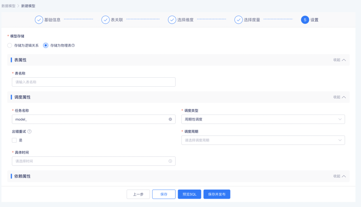The image size is (361, 207).
Task: Click the 基础信息 step checkmark icon
Action: tap(39, 20)
